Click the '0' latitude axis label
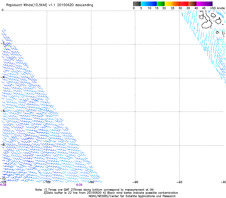Viewport: 226px width, 198px height. pos(2,10)
